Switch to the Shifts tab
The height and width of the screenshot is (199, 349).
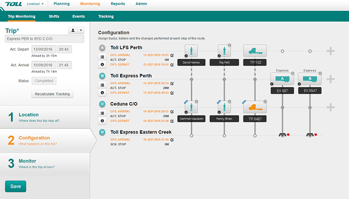54,17
